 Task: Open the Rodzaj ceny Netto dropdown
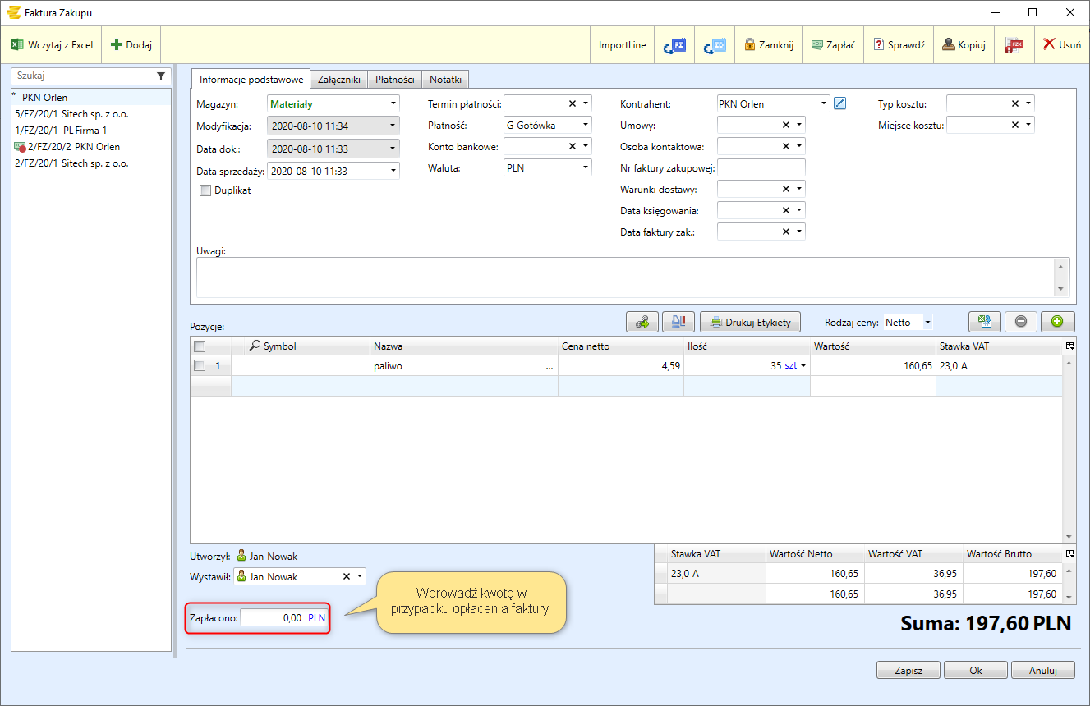(x=927, y=323)
